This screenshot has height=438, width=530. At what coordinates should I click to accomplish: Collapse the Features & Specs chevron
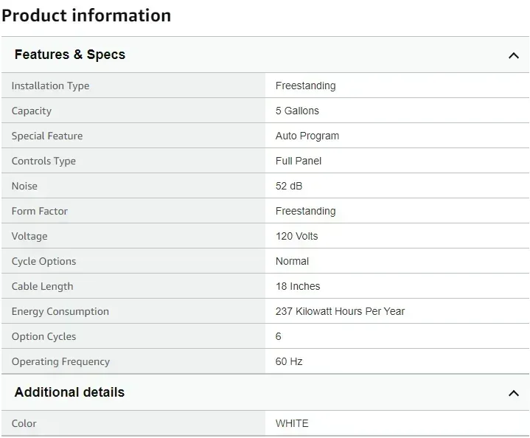tap(514, 55)
